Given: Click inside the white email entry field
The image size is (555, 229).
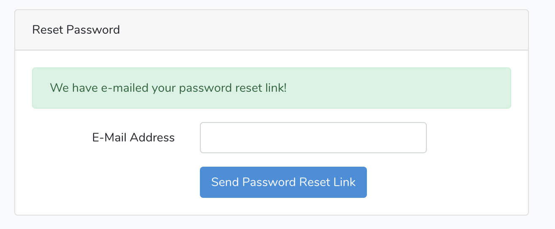Looking at the screenshot, I should [313, 138].
